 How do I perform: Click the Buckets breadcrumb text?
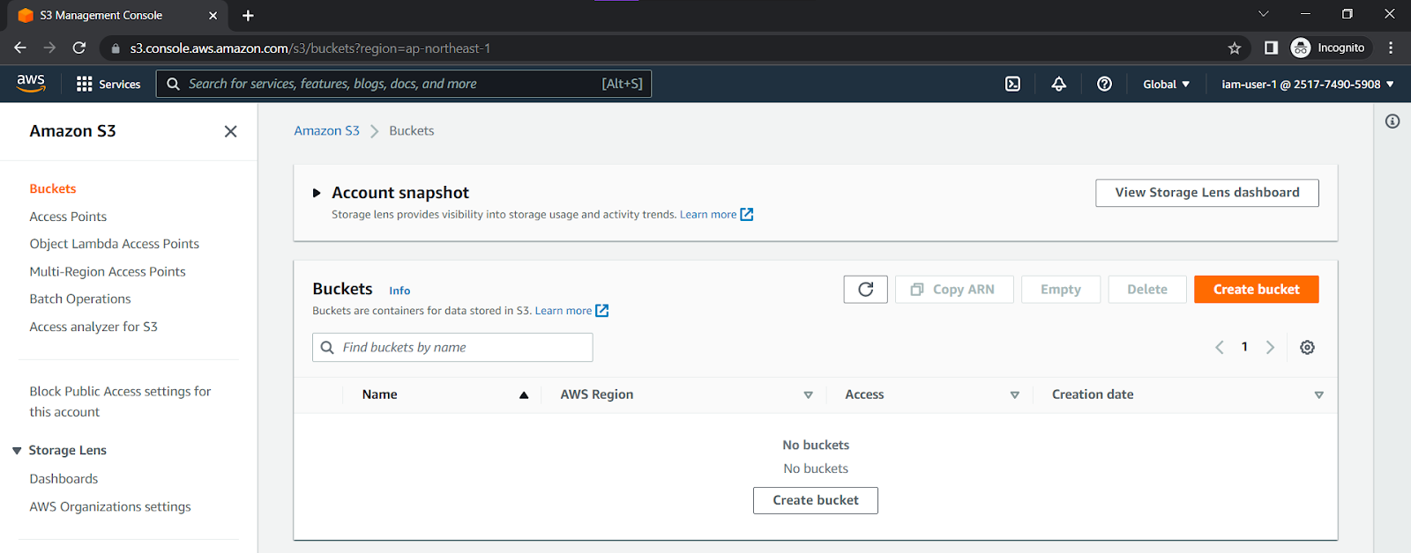point(412,130)
